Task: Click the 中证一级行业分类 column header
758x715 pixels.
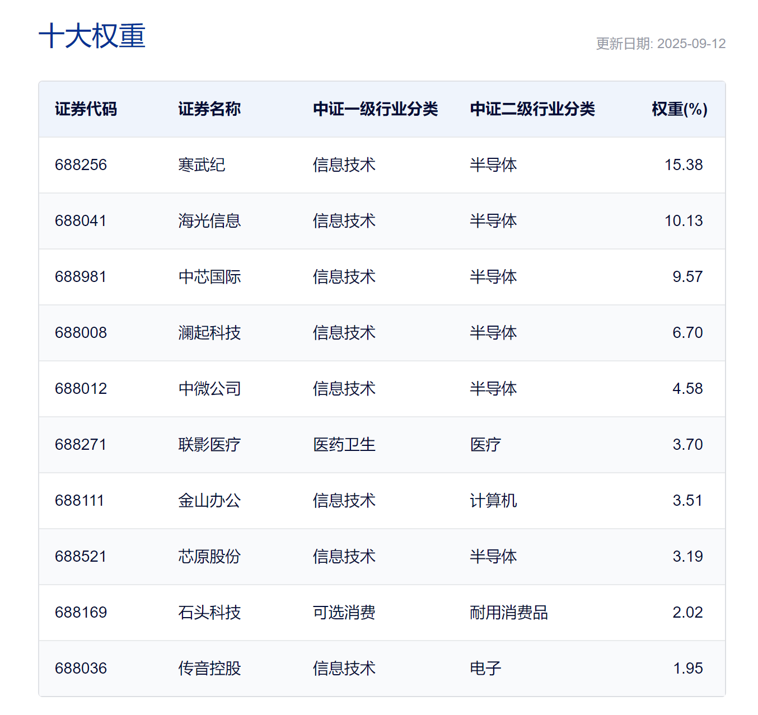Action: pos(376,109)
